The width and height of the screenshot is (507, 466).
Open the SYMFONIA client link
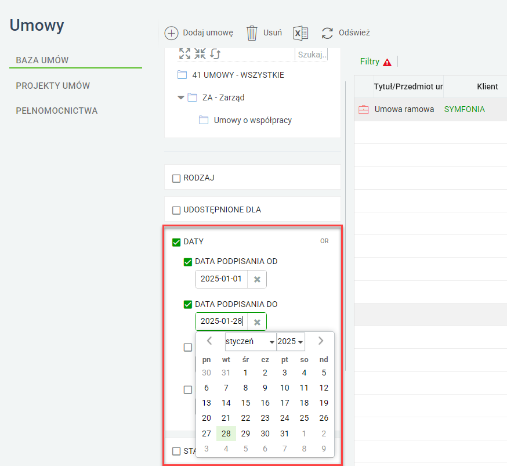(464, 109)
